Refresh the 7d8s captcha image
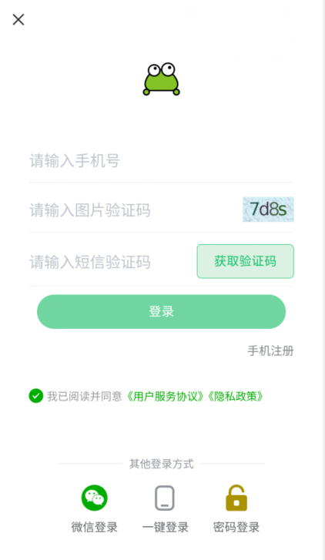Viewport: 325px width, 560px height. point(268,210)
